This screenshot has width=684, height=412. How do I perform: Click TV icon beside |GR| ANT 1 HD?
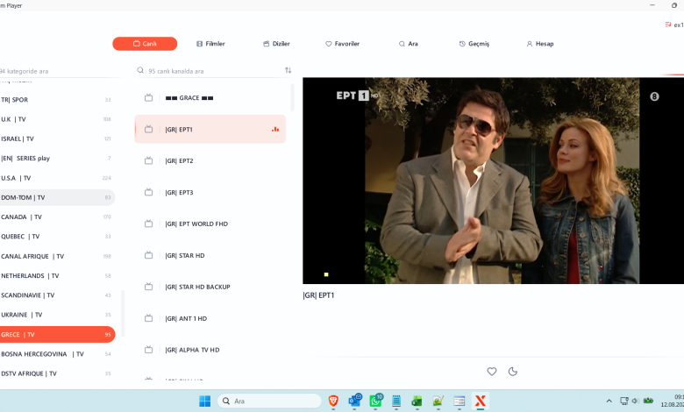pyautogui.click(x=149, y=318)
